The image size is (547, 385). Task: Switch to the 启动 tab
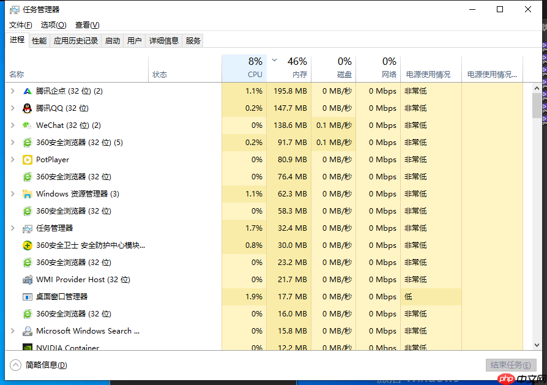(113, 41)
